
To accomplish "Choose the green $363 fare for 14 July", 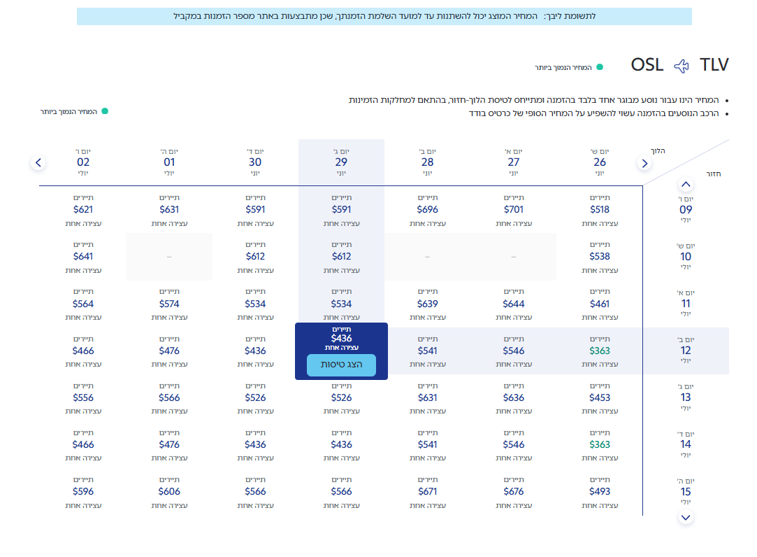I will (600, 445).
